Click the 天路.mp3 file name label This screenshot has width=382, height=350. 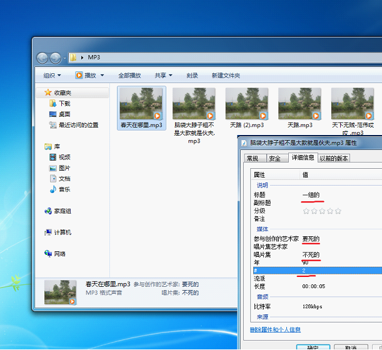(x=299, y=125)
